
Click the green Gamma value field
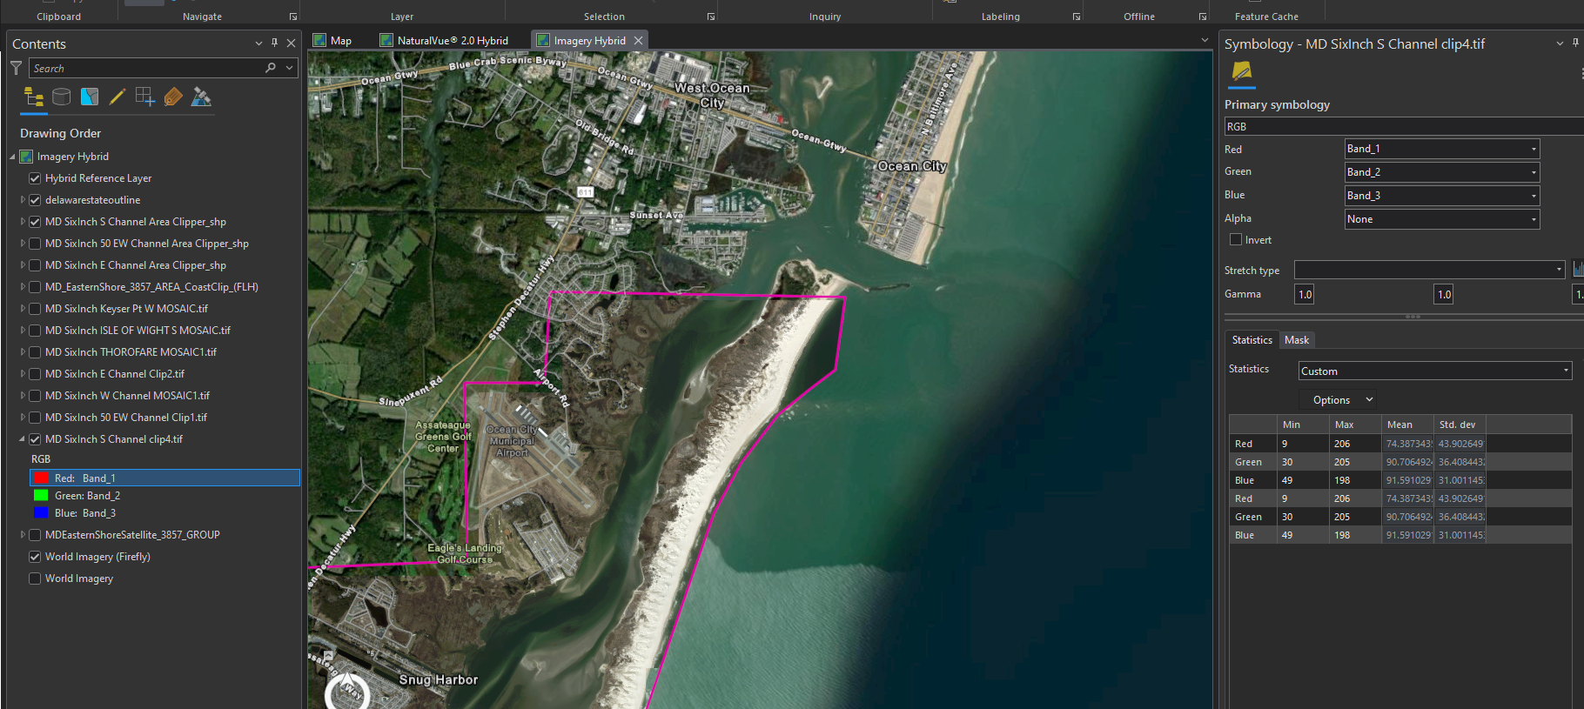(x=1443, y=294)
